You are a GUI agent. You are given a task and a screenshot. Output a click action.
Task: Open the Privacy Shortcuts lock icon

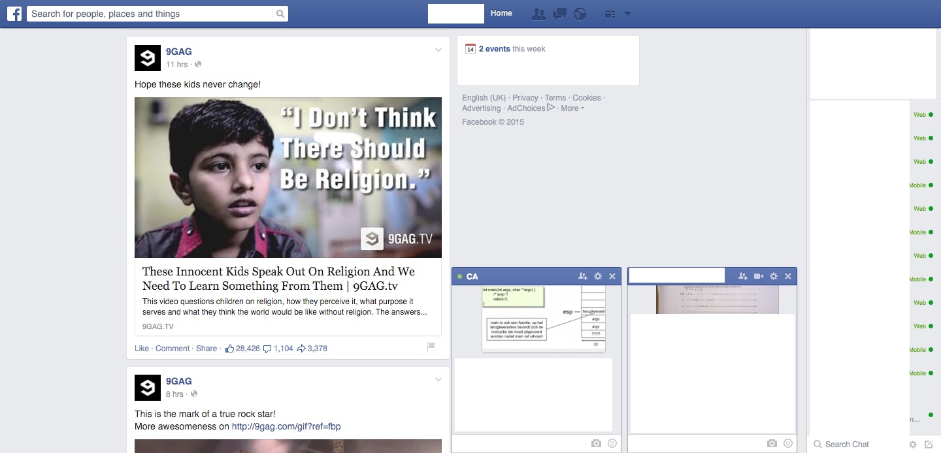coord(610,14)
